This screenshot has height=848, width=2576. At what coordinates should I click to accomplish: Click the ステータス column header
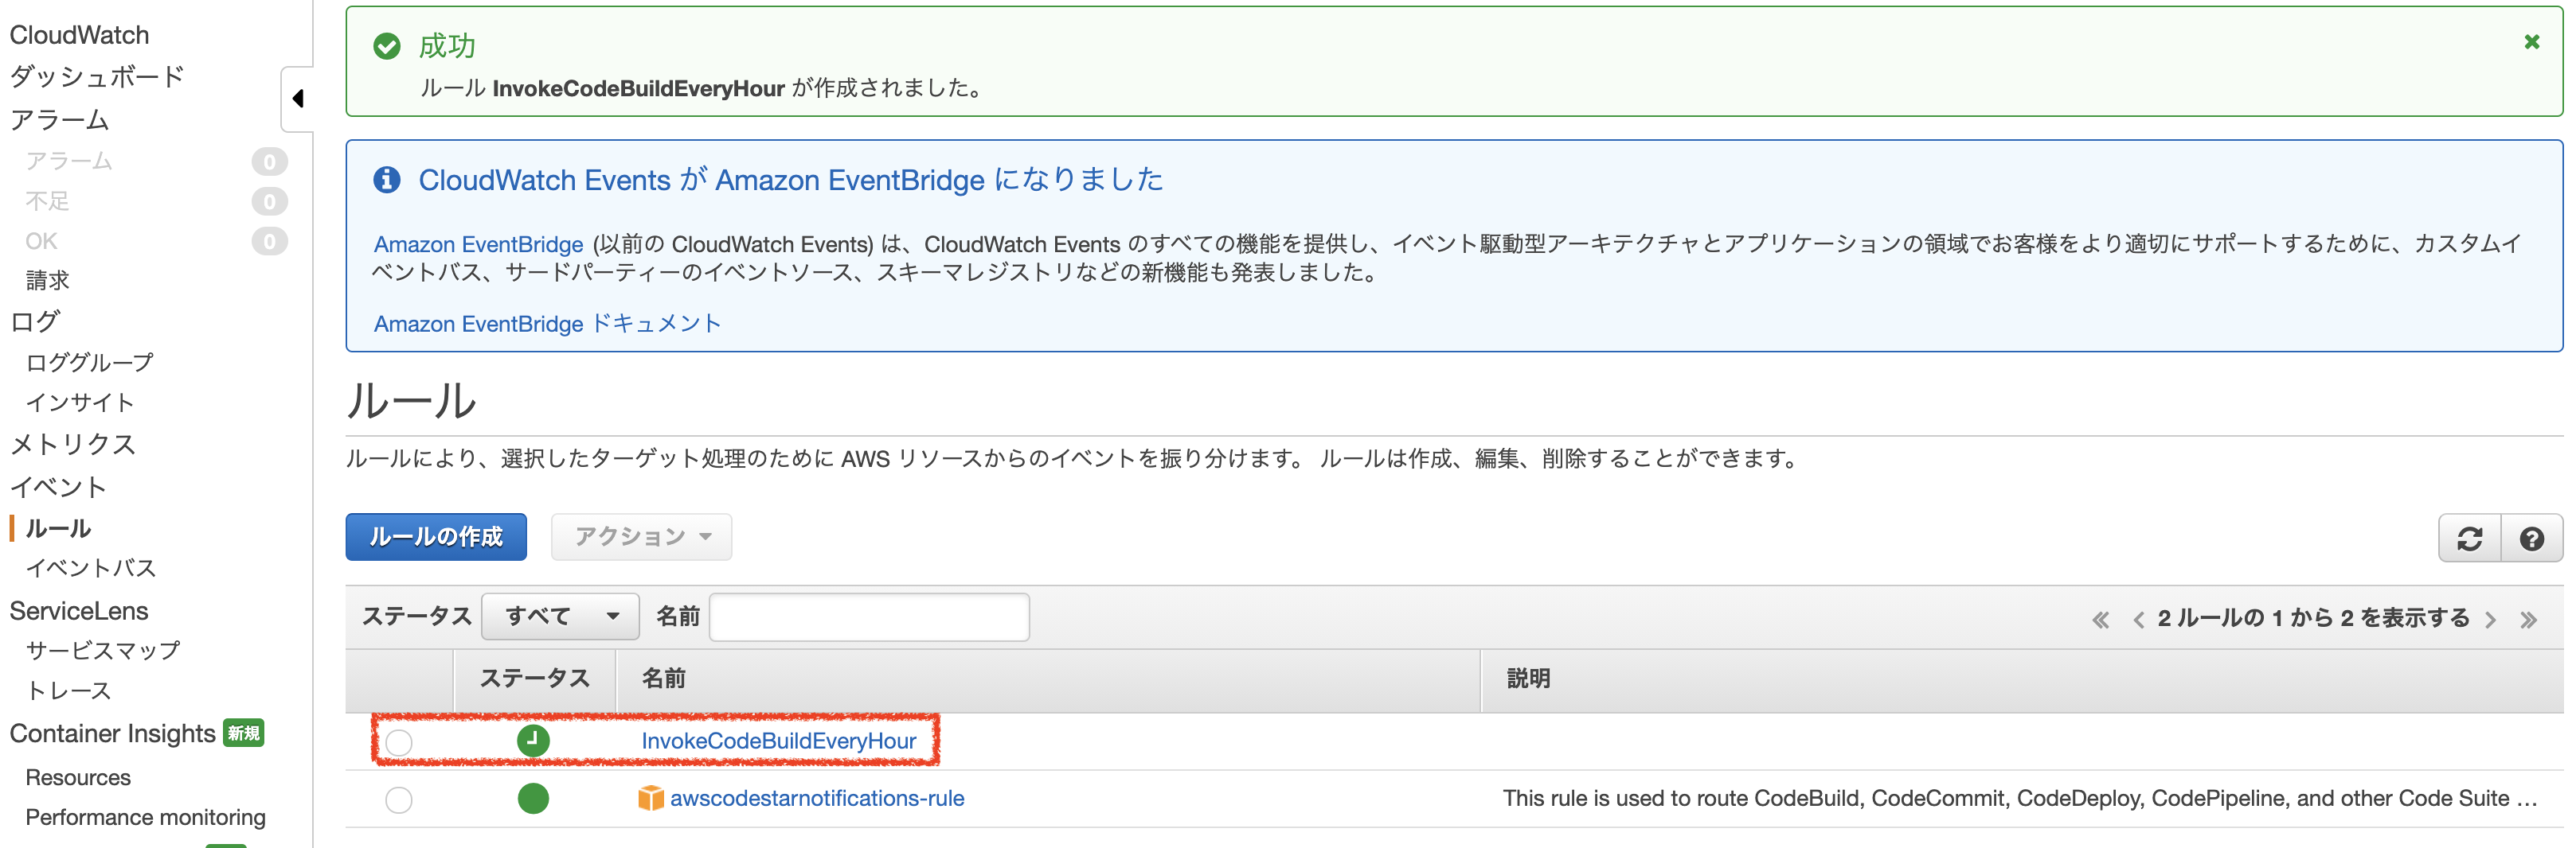click(x=534, y=679)
